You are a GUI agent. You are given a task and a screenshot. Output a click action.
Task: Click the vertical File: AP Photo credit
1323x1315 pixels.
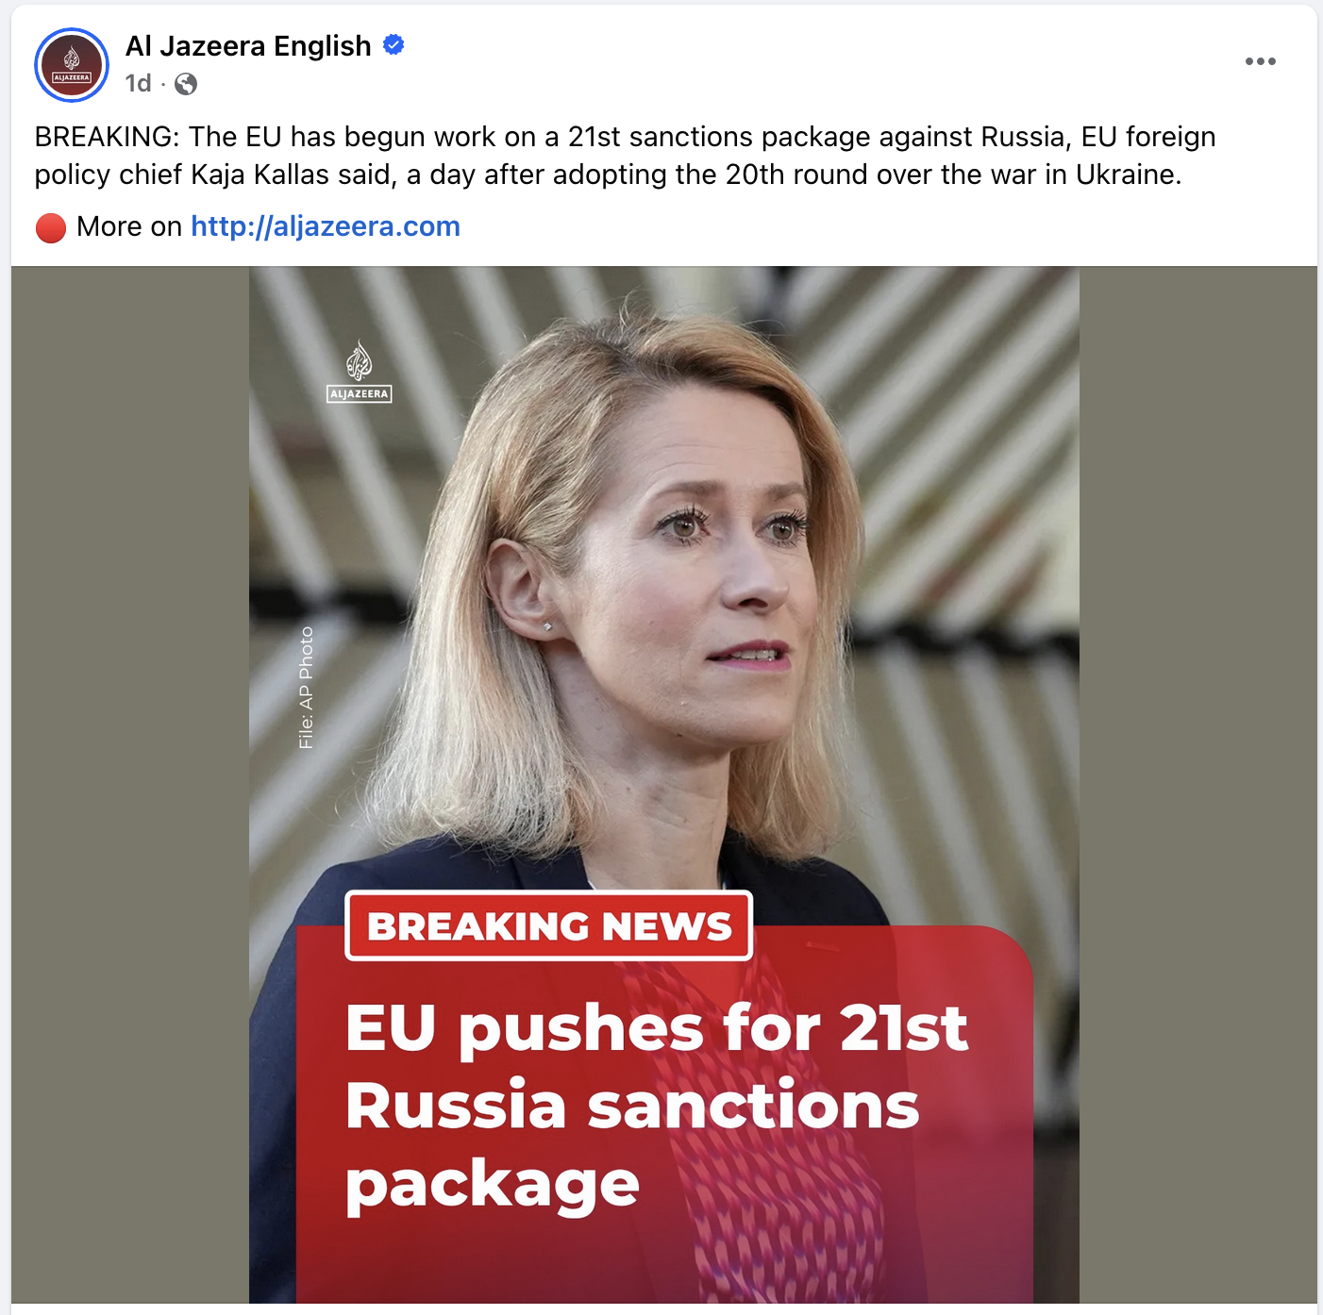click(306, 688)
